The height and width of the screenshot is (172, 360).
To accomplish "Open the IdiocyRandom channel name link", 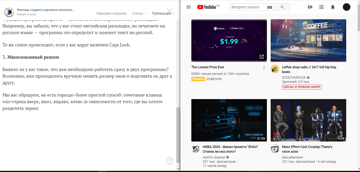I will (292, 157).
